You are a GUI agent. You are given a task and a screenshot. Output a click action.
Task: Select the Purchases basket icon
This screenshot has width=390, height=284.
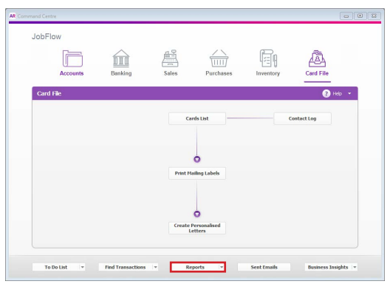(x=219, y=58)
